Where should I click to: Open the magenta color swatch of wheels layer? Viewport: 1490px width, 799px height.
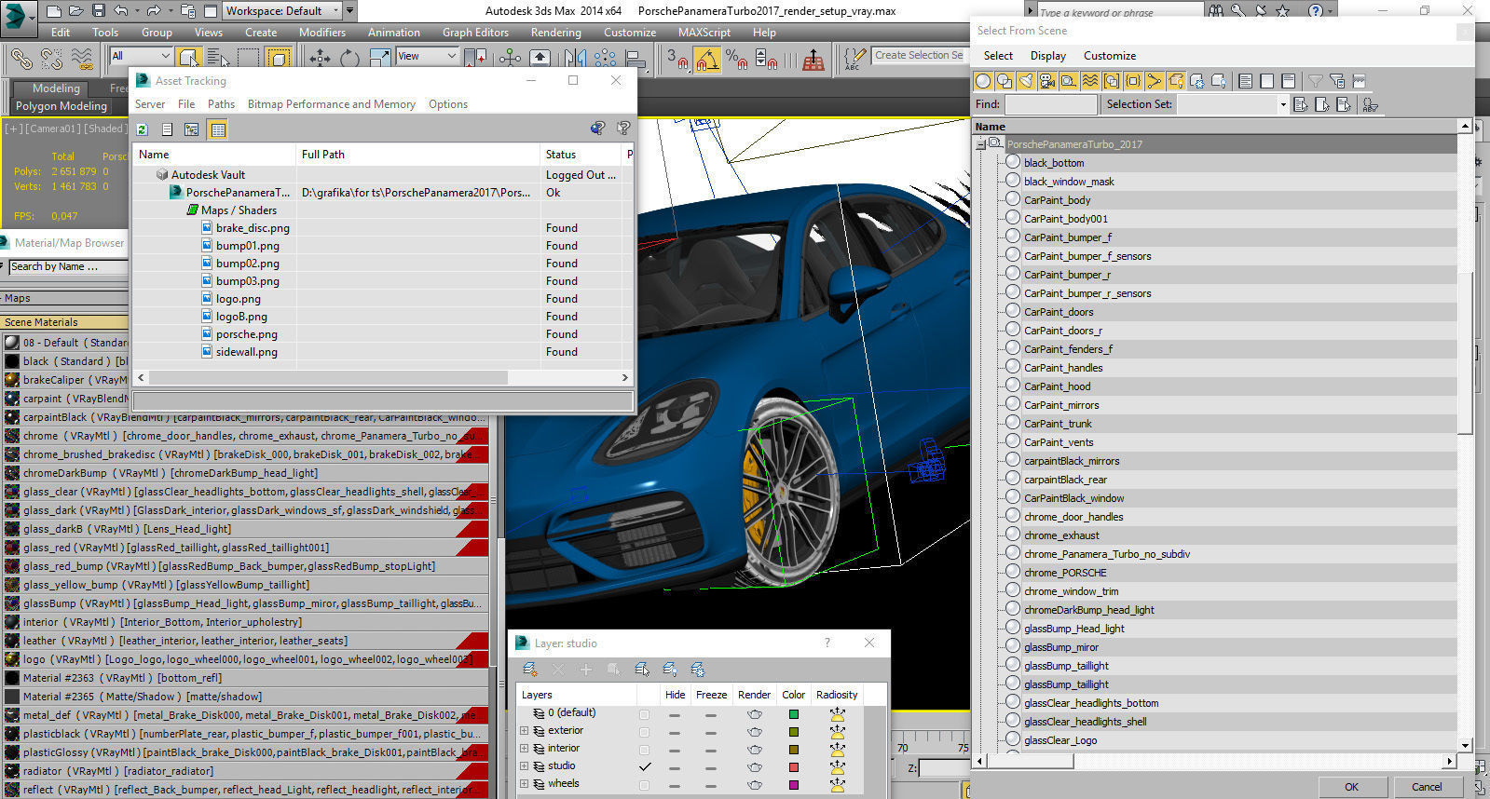click(x=793, y=785)
